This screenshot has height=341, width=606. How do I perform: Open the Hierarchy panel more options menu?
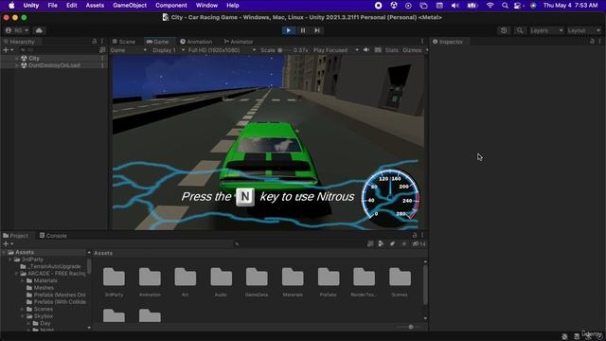[x=102, y=41]
